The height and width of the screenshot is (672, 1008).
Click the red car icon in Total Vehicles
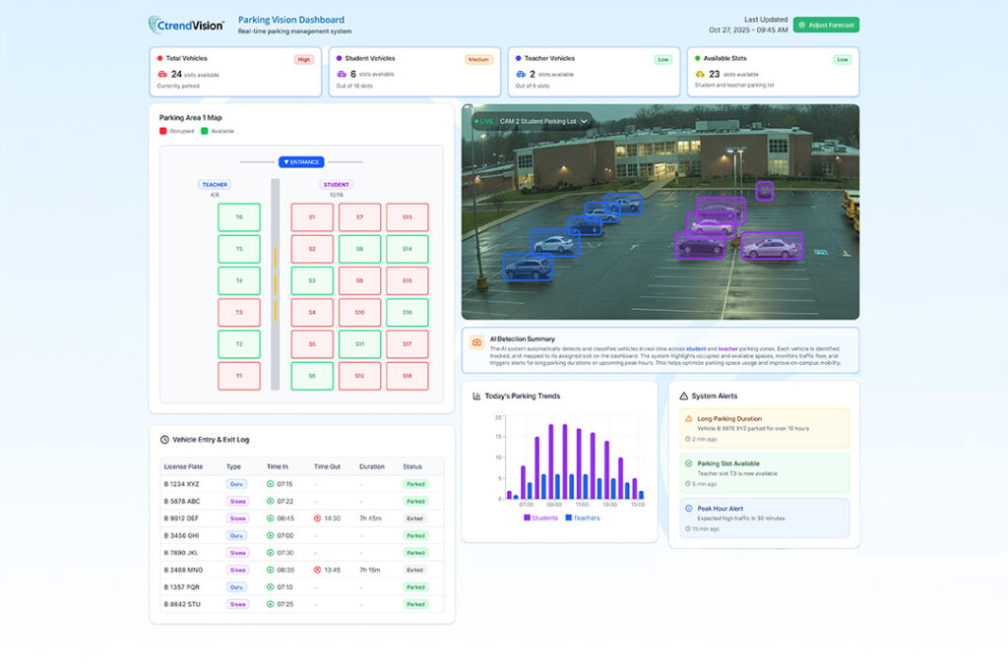[x=162, y=74]
